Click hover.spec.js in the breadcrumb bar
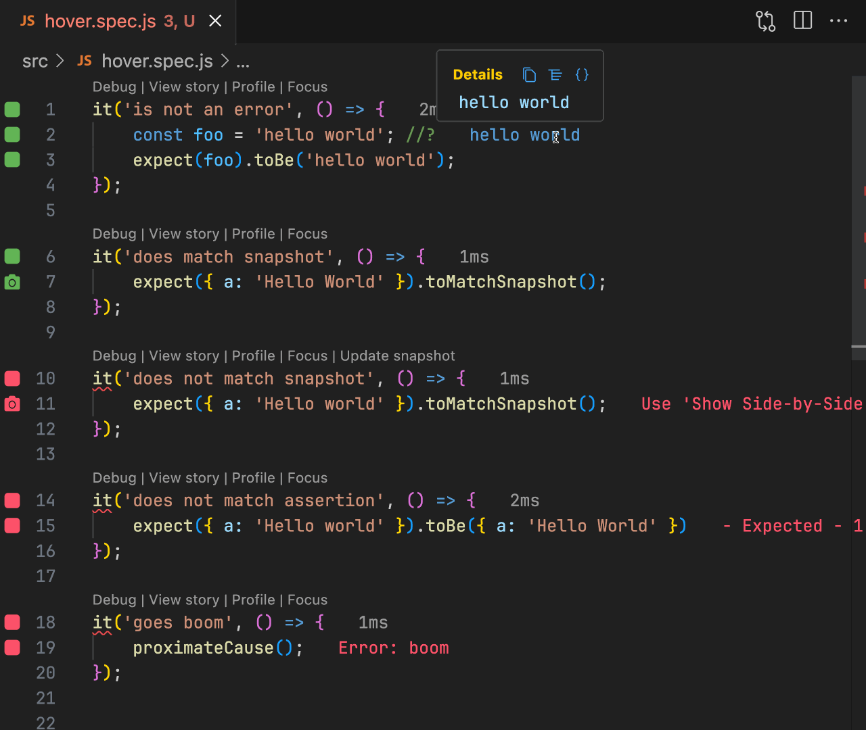Screen dimensions: 866x730 157,61
